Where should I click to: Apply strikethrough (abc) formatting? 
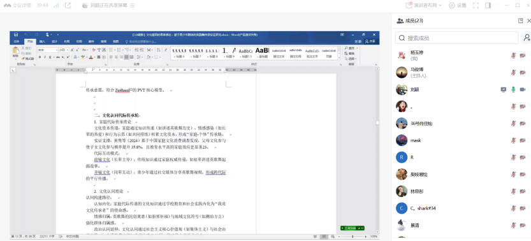tap(58, 57)
